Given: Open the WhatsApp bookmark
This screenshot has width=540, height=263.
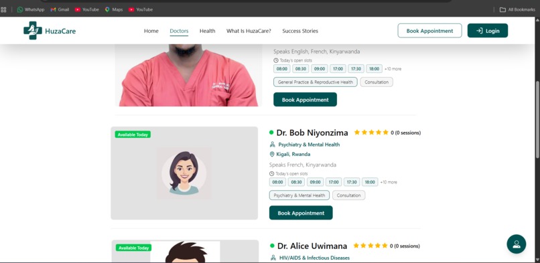Looking at the screenshot, I should click(31, 9).
